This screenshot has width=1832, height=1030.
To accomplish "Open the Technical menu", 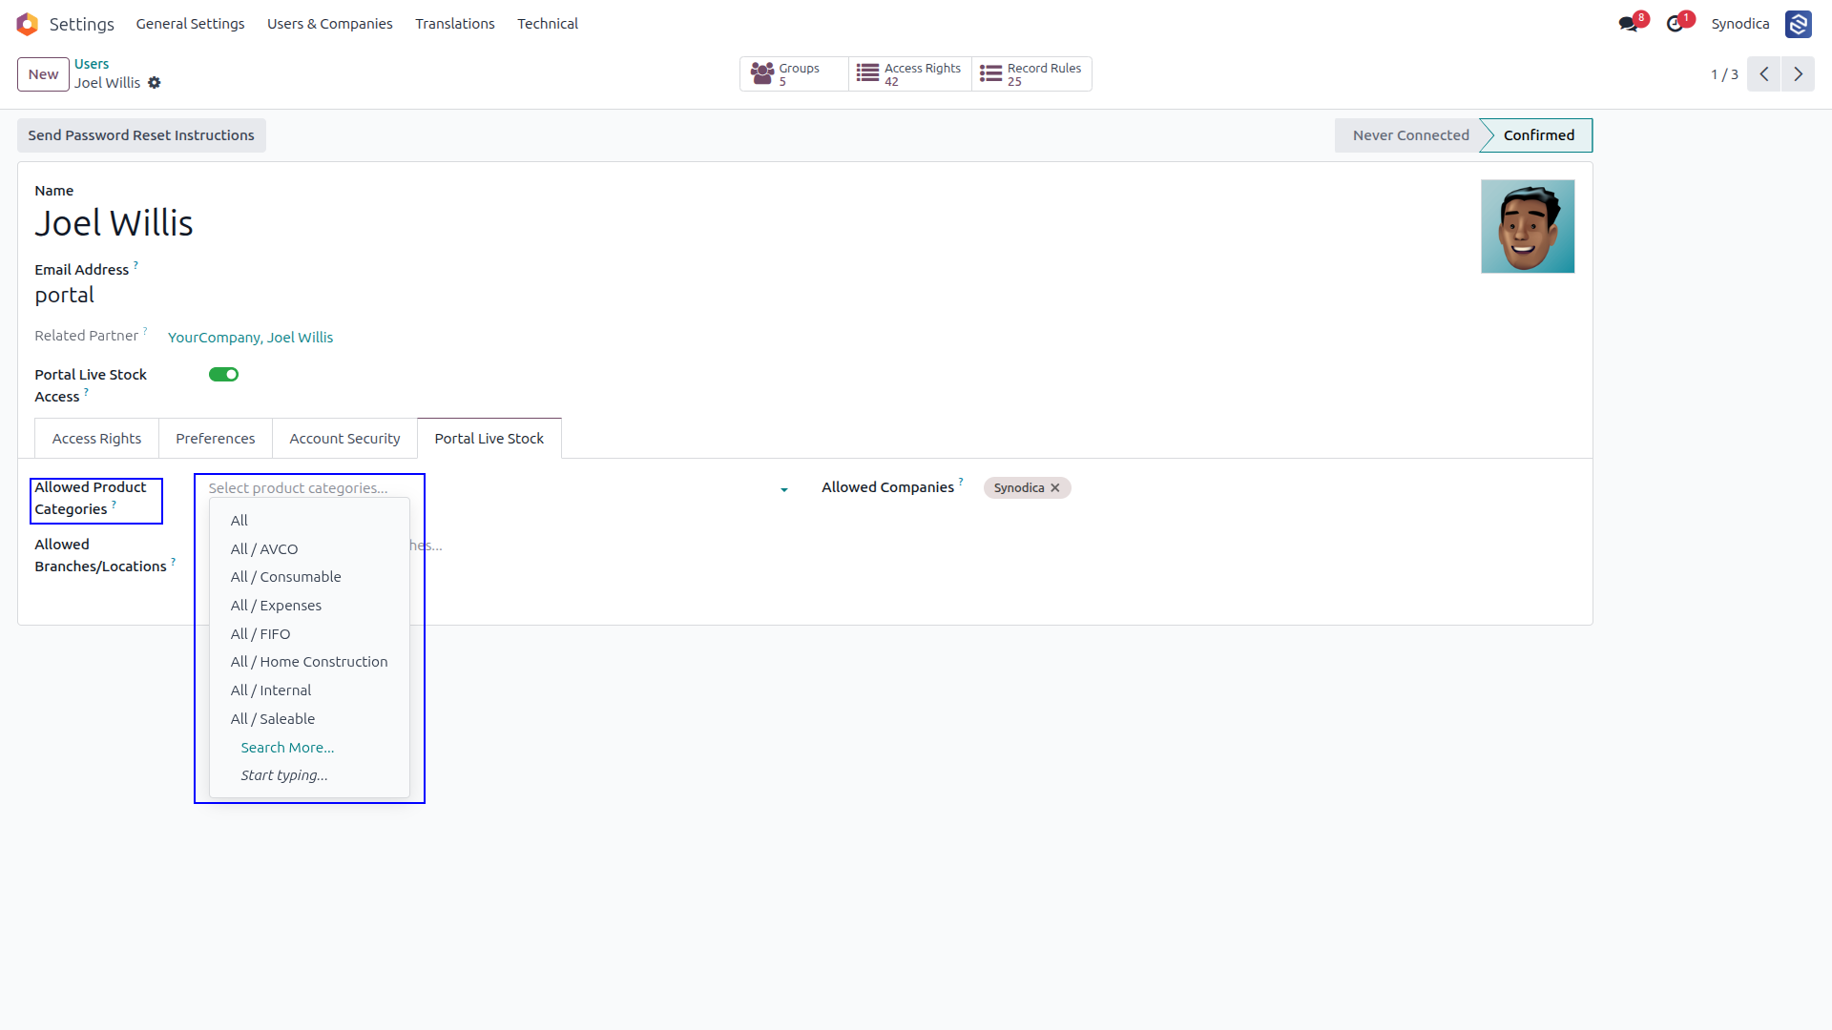I will click(x=548, y=24).
